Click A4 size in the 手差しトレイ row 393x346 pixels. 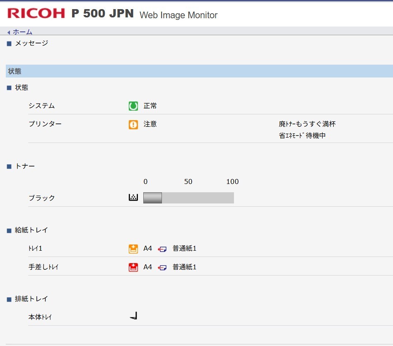click(147, 267)
